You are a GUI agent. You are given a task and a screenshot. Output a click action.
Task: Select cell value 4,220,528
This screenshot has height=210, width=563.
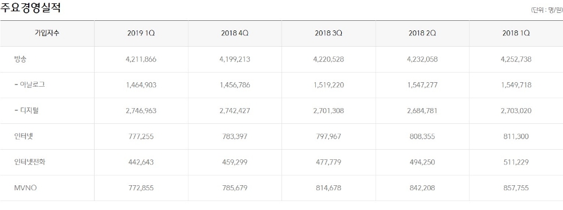coord(329,59)
